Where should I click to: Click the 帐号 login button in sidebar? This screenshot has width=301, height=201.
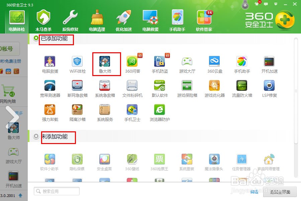[x=9, y=49]
